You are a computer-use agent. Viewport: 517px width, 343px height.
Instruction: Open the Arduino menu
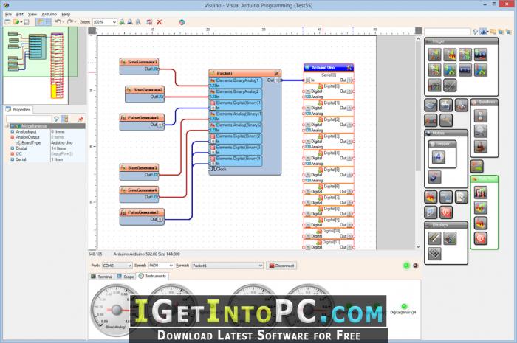pos(49,15)
